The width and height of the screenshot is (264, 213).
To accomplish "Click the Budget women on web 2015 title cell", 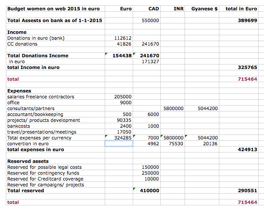I will click(x=56, y=9).
